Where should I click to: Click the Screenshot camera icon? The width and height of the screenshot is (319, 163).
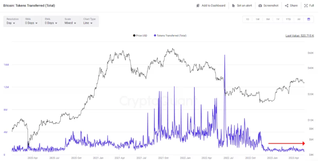(x=260, y=6)
